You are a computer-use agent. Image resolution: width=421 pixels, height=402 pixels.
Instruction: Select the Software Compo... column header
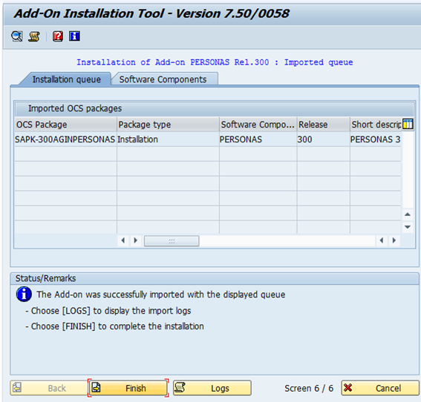coord(258,125)
